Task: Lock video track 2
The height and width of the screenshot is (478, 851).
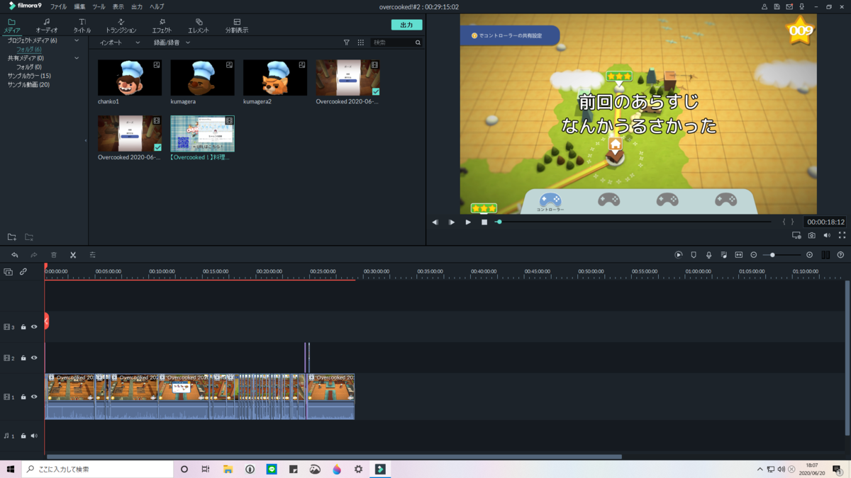Action: click(x=23, y=358)
